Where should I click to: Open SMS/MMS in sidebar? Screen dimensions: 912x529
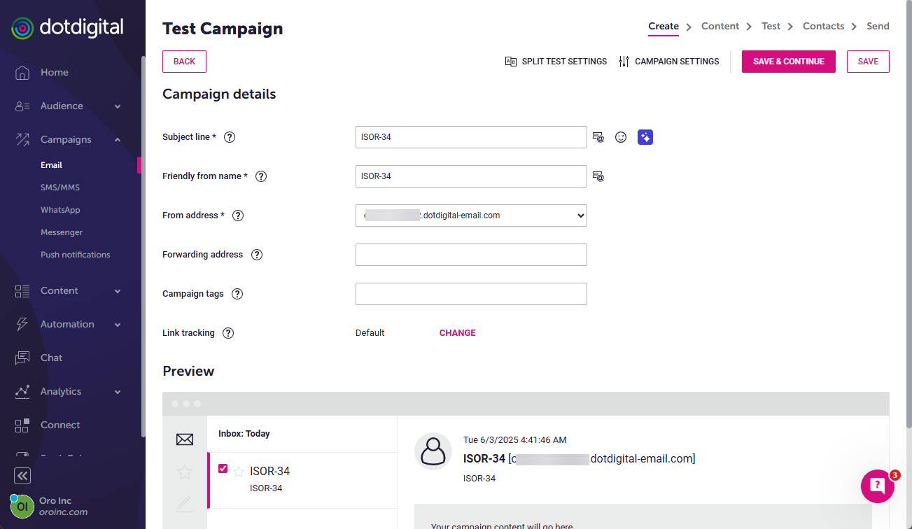pyautogui.click(x=60, y=188)
